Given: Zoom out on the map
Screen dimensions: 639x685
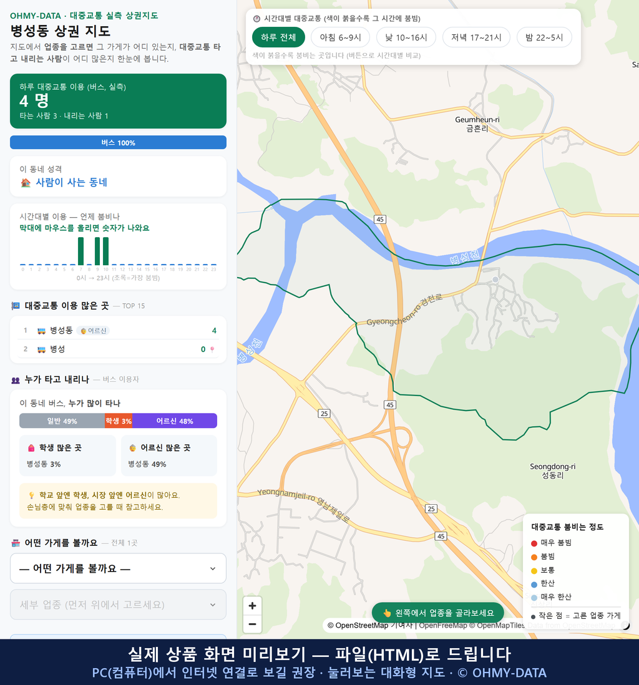Looking at the screenshot, I should click(252, 624).
